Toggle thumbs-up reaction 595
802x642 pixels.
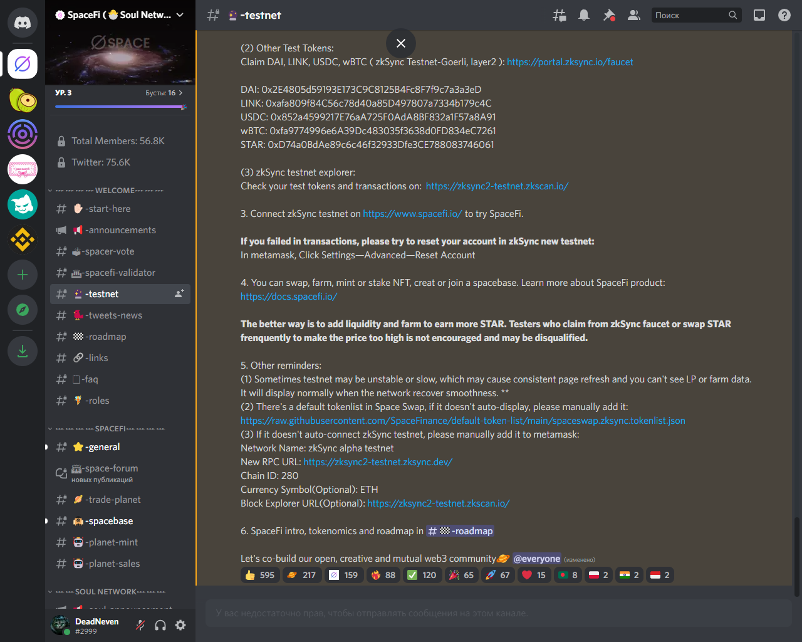coord(260,575)
